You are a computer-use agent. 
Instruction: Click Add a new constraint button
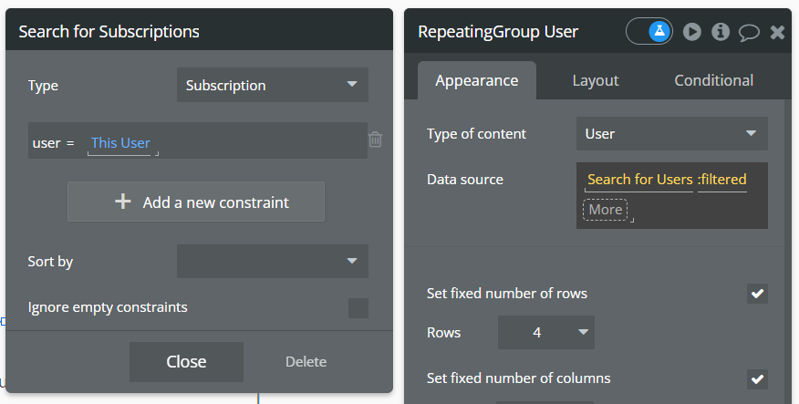pos(196,202)
